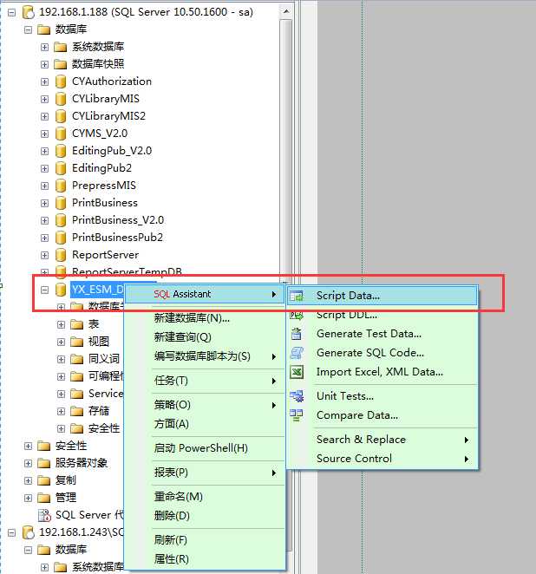Image resolution: width=536 pixels, height=574 pixels.
Task: Choose 新建数据库(N)... from context menu
Action: click(205, 317)
